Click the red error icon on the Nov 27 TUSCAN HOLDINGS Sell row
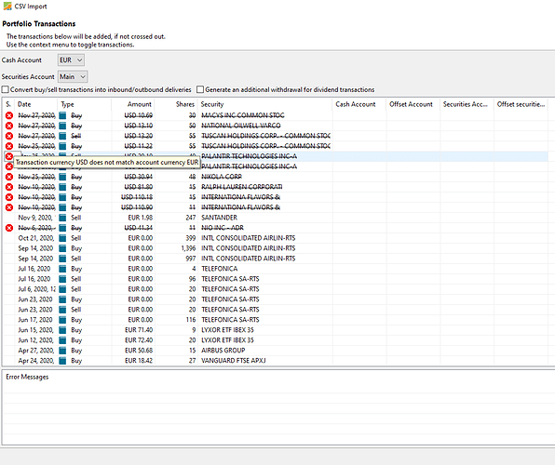The image size is (555, 465). pos(9,136)
